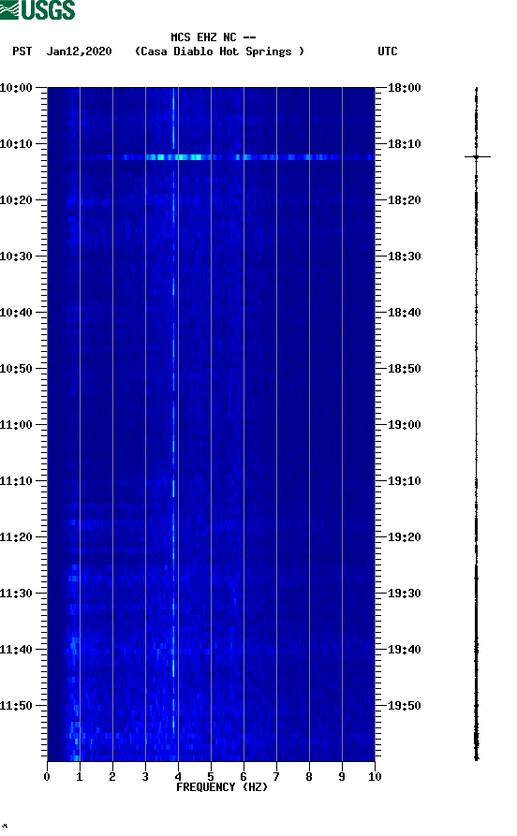Click the '18:00' UTC time label
The width and height of the screenshot is (517, 836).
tap(405, 87)
